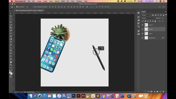
Task: Open the Layers panel options menu
Action: (166, 12)
